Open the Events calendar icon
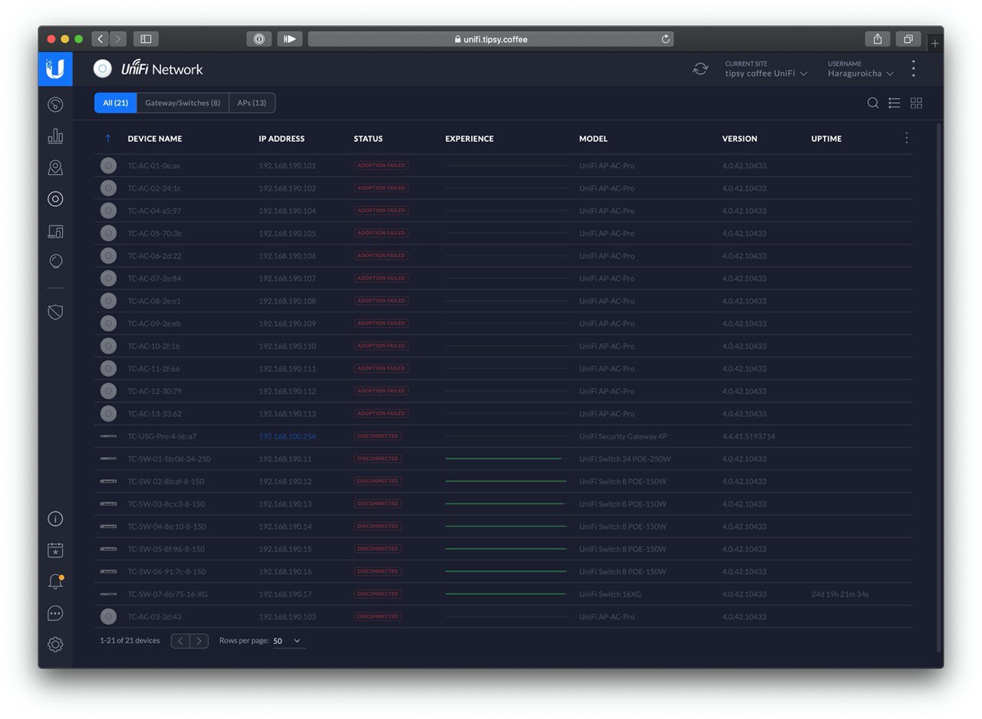Screen dimensions: 982x719 (x=55, y=550)
